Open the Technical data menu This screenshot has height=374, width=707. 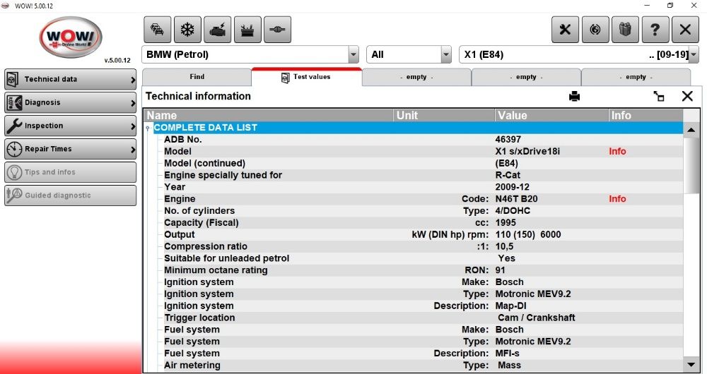point(70,80)
